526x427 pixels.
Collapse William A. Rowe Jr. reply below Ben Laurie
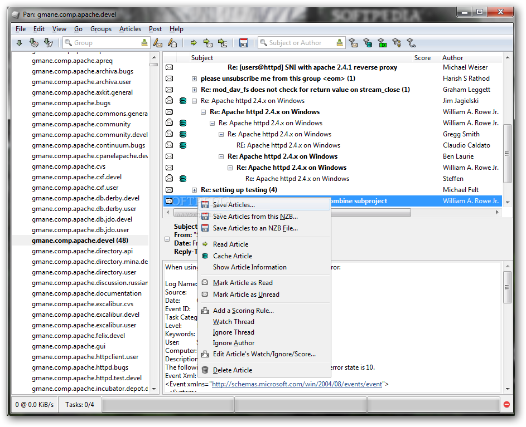pos(230,168)
